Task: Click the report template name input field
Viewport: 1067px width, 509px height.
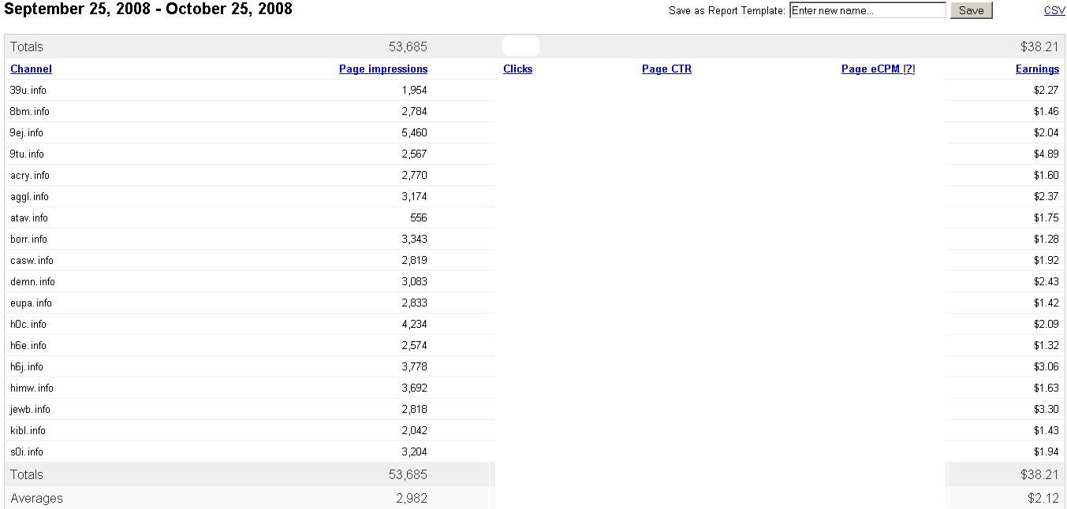Action: (867, 10)
